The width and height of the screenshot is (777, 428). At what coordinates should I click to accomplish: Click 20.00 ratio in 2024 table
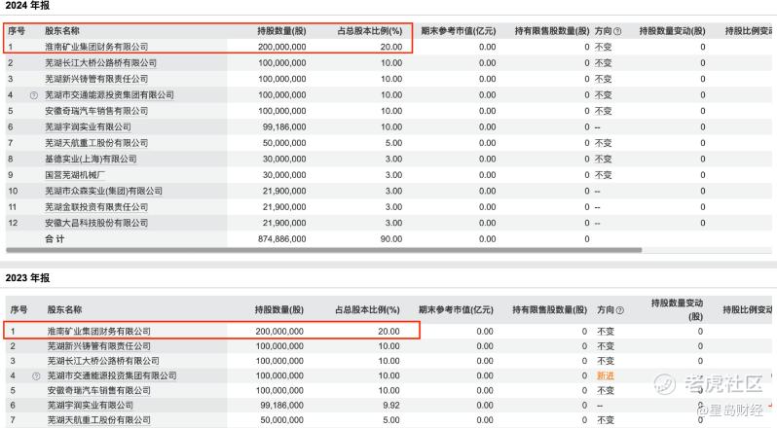coord(391,47)
